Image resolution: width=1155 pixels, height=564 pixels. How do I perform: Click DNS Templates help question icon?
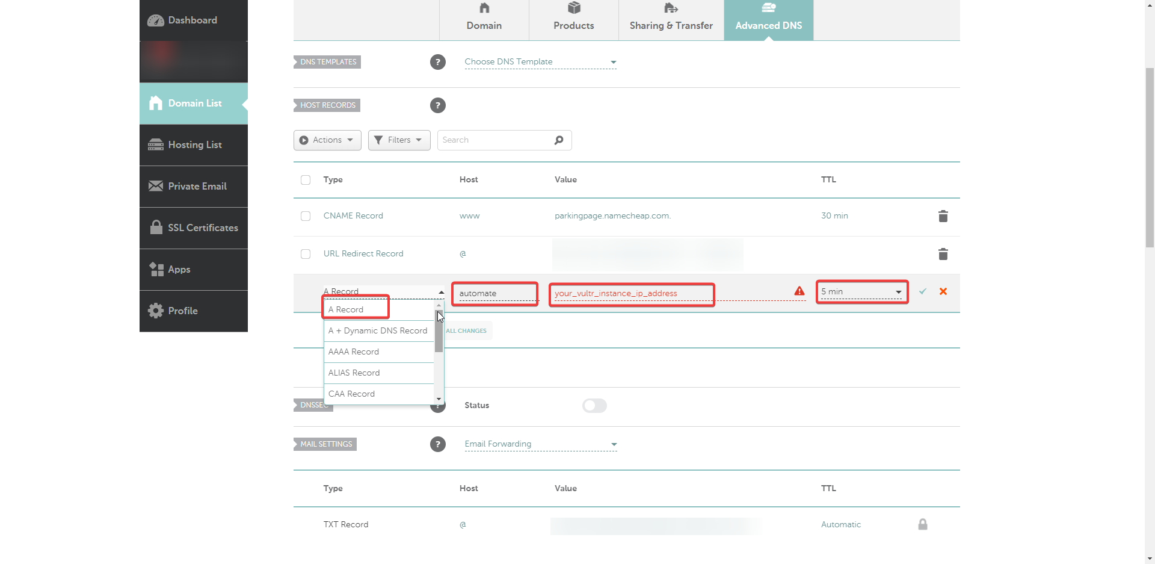coord(438,62)
